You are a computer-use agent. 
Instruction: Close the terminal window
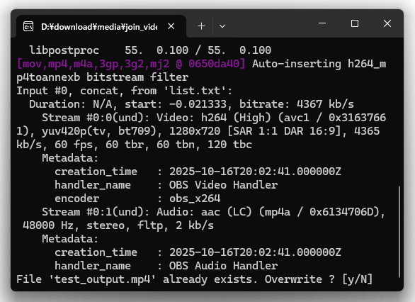click(x=387, y=23)
